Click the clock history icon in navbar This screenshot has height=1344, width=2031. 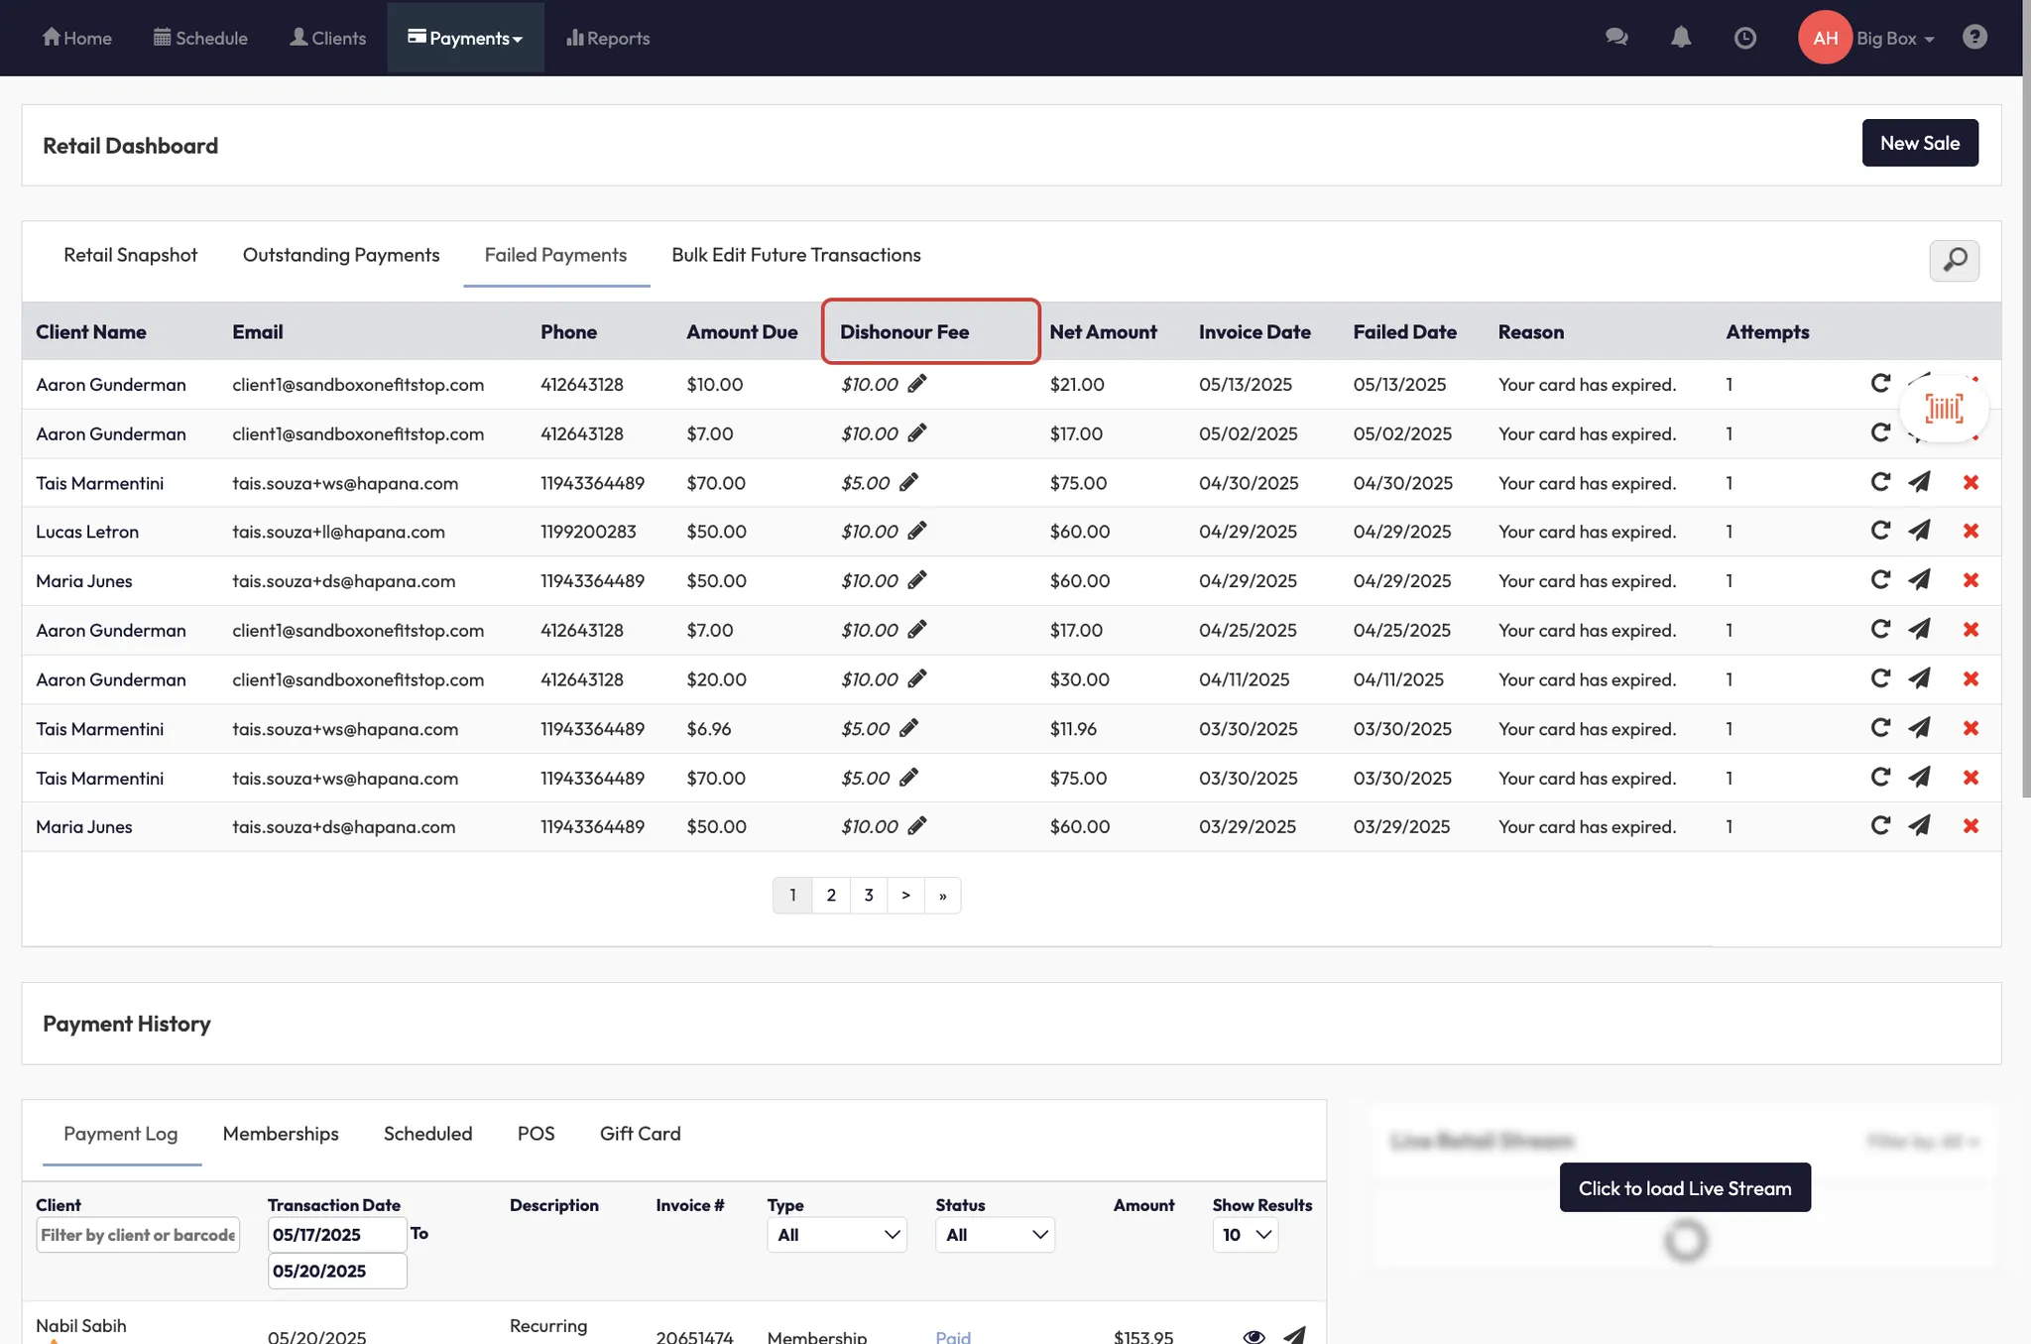(x=1745, y=38)
